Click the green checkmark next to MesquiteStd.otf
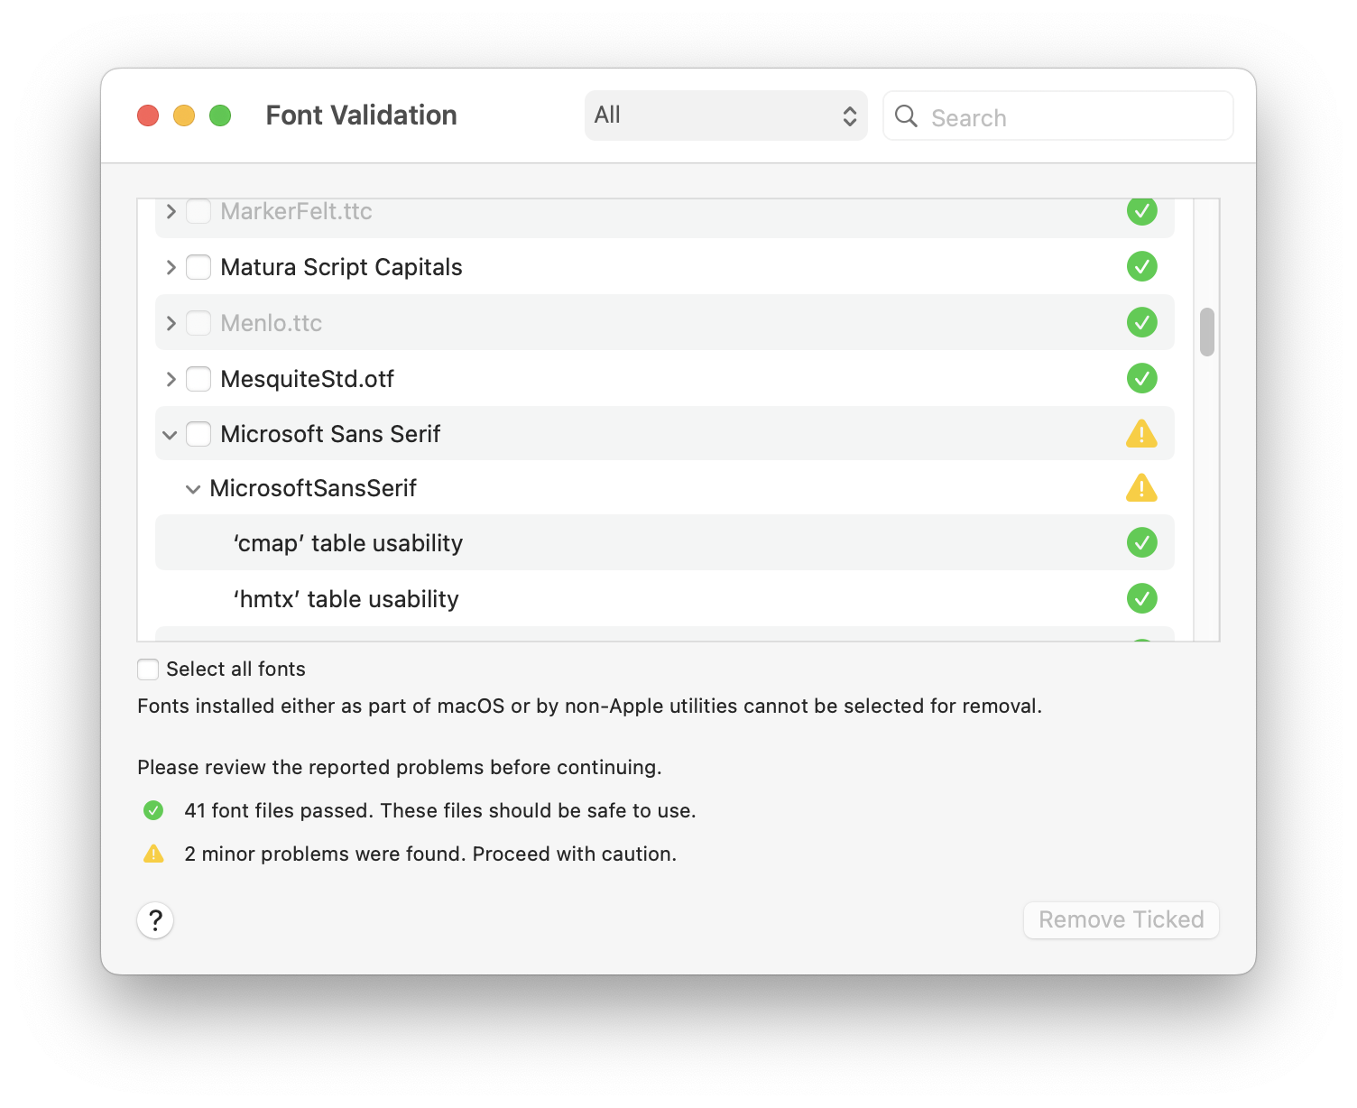1357x1108 pixels. coord(1141,378)
